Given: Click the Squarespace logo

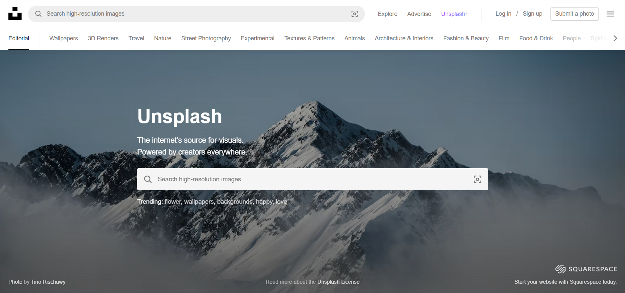Looking at the screenshot, I should tap(586, 269).
